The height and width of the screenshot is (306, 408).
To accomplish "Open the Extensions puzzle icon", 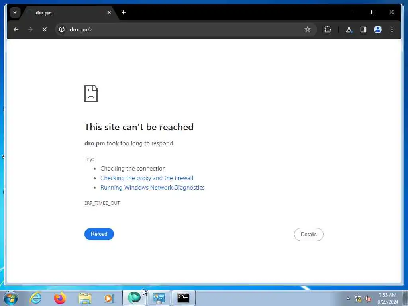I will [x=328, y=29].
